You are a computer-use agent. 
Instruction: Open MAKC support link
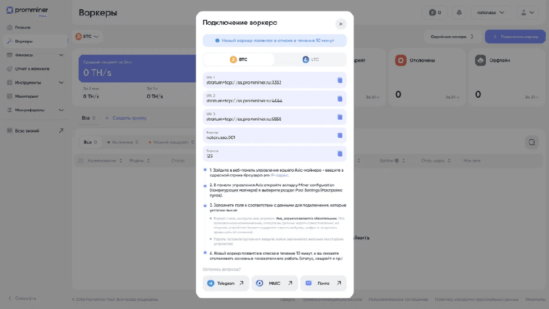(x=275, y=284)
